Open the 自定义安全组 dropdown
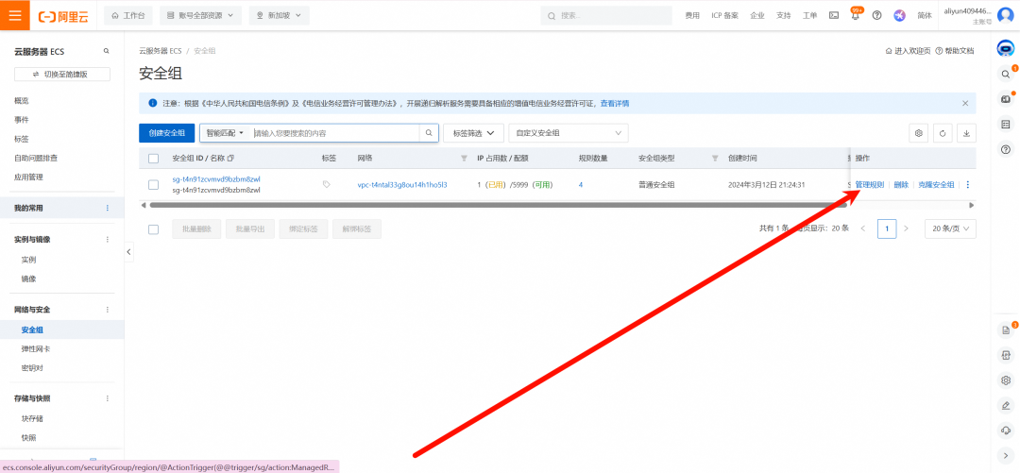1020x473 pixels. point(569,133)
